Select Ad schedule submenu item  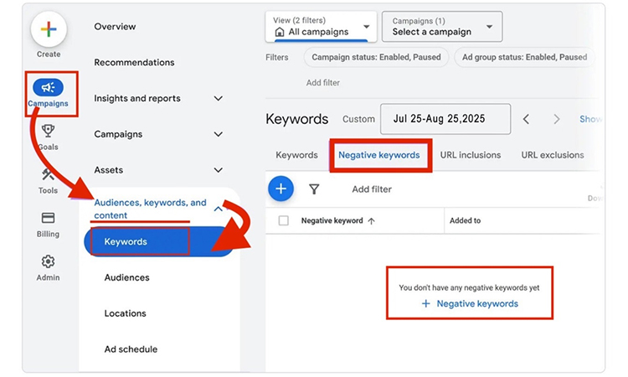pyautogui.click(x=131, y=349)
